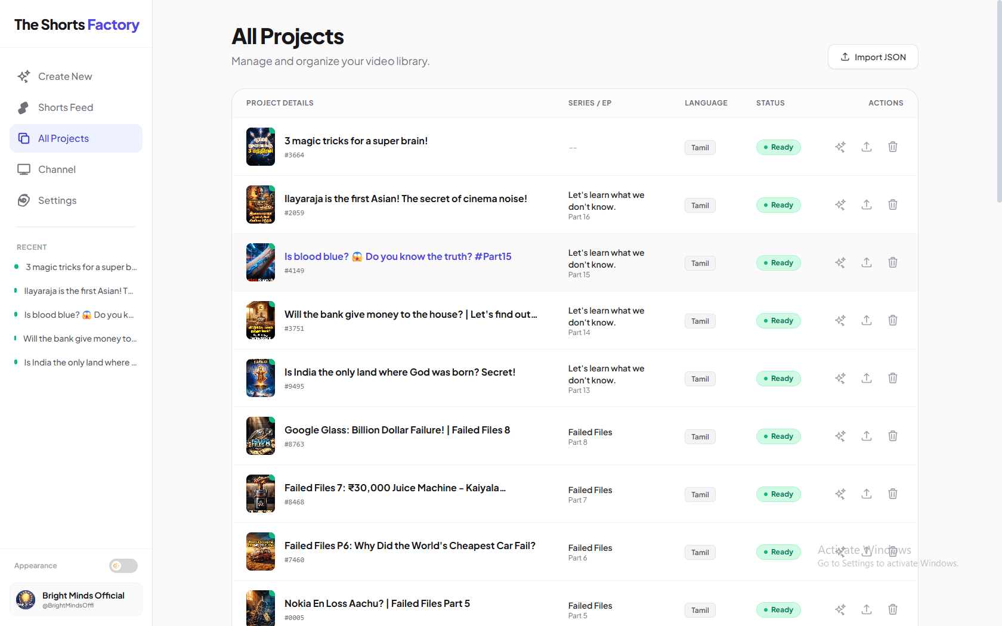Go to Shorts Feed page
This screenshot has width=1002, height=626.
pyautogui.click(x=66, y=107)
